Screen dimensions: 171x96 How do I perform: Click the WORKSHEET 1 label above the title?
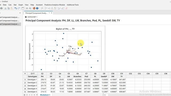(x=32, y=17)
